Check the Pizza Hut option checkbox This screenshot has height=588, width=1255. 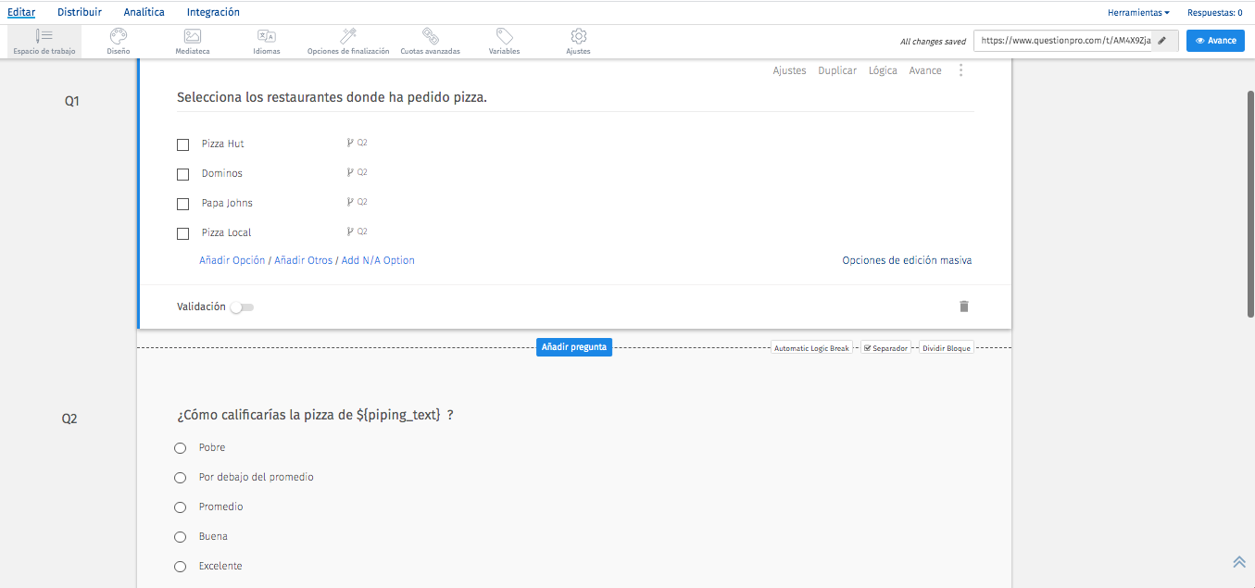point(183,144)
